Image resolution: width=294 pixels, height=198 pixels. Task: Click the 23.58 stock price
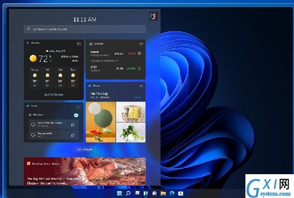(119, 68)
